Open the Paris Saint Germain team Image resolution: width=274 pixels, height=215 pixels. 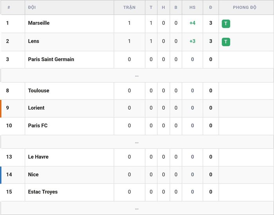coord(51,59)
